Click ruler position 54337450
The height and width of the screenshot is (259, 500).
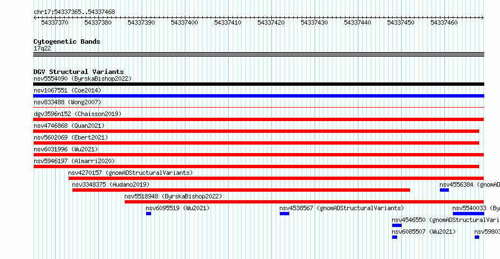tap(401, 22)
